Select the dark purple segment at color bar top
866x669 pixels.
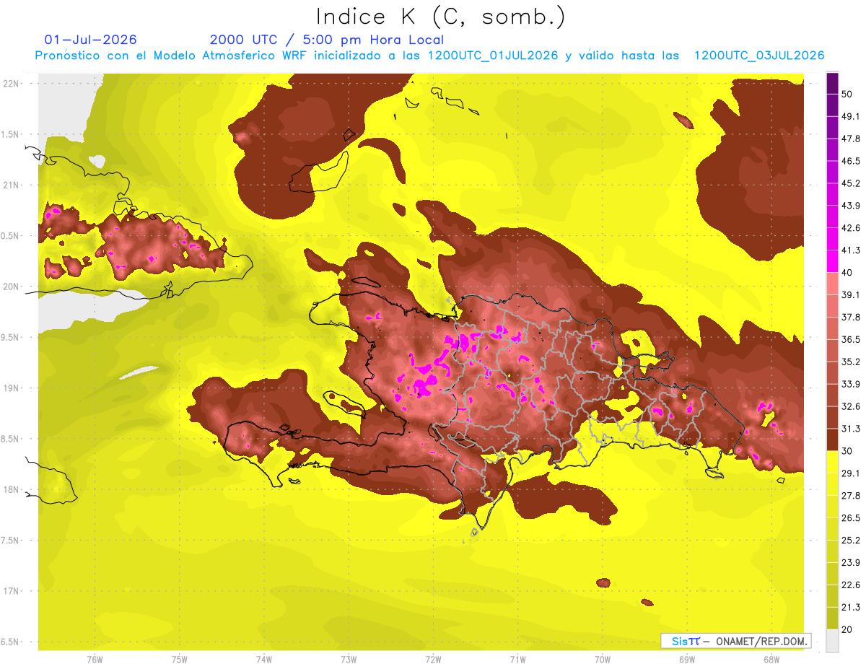click(x=832, y=84)
